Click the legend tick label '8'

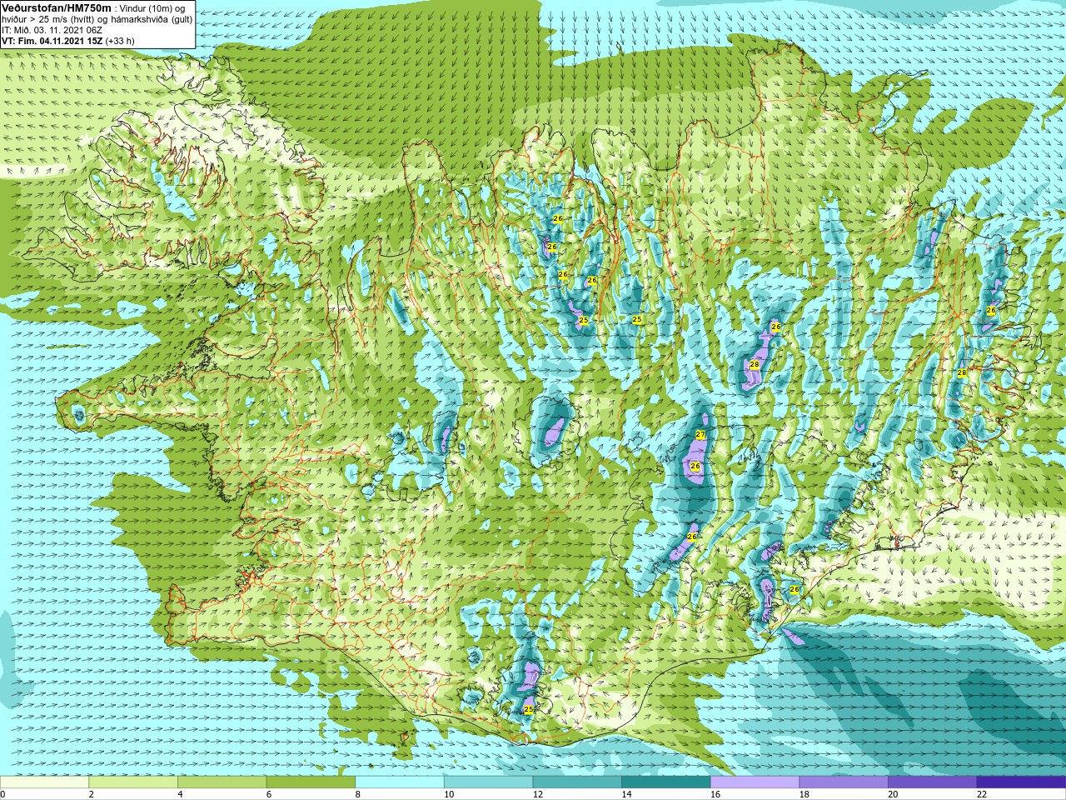point(358,794)
